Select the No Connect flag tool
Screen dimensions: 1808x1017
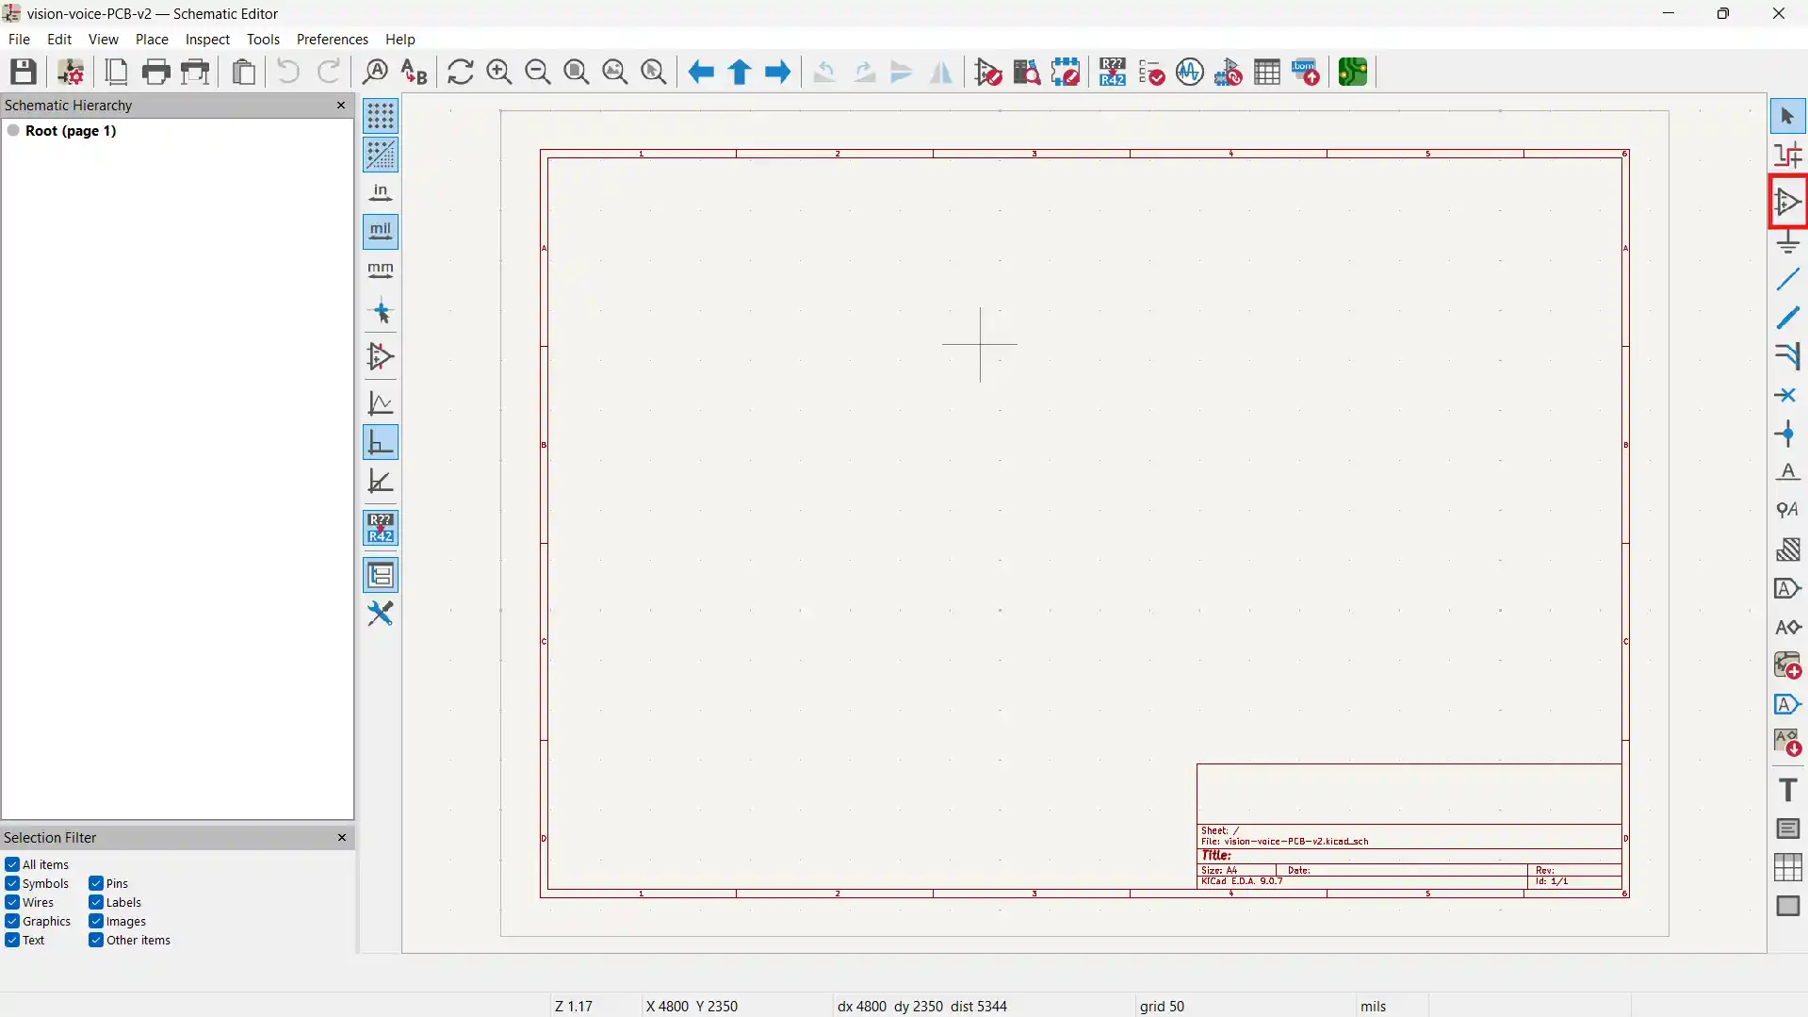[1787, 395]
